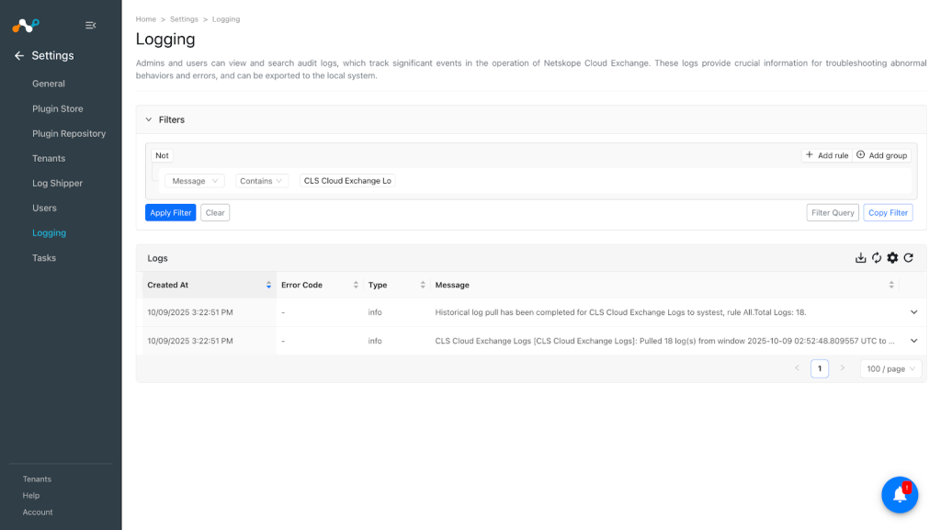
Task: Open the notifications bell button
Action: 900,494
